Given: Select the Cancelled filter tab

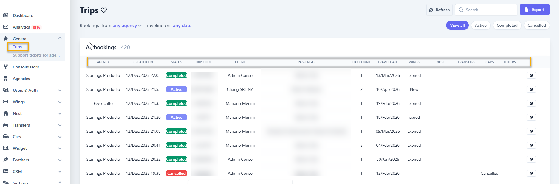Looking at the screenshot, I should click(536, 25).
